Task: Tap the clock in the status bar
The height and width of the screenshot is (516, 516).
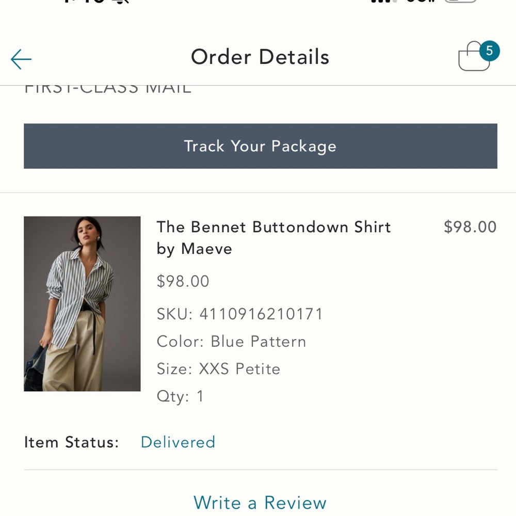Action: click(83, 3)
